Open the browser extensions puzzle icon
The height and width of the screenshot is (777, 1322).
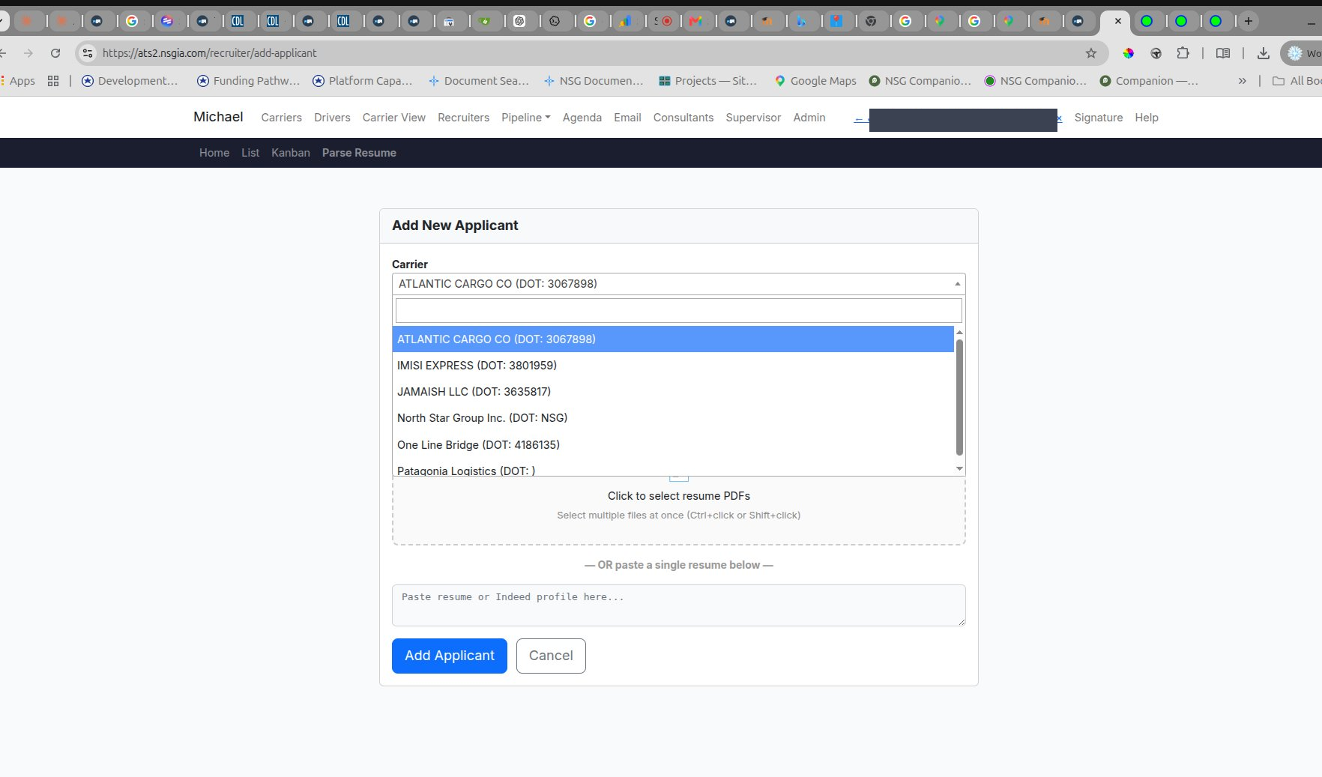(1183, 53)
